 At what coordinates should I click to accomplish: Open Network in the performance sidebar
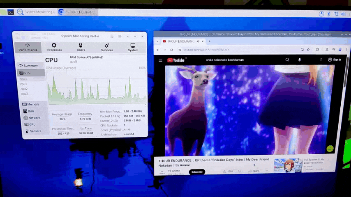(32, 118)
